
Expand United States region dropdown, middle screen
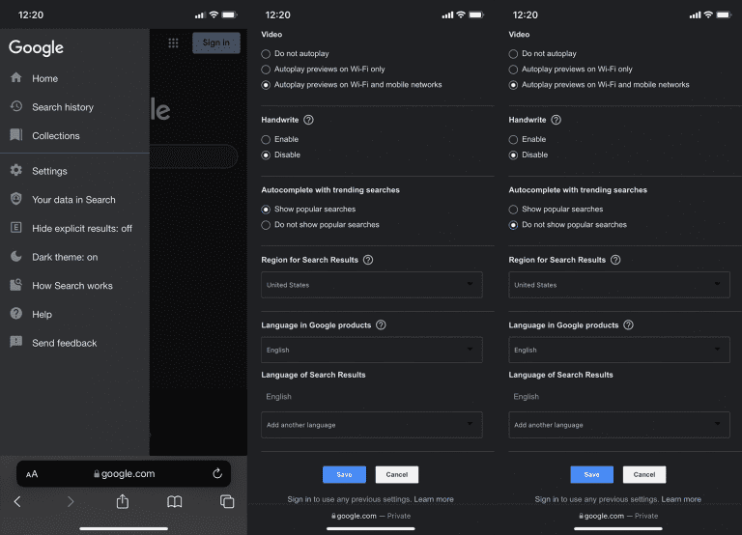(371, 285)
